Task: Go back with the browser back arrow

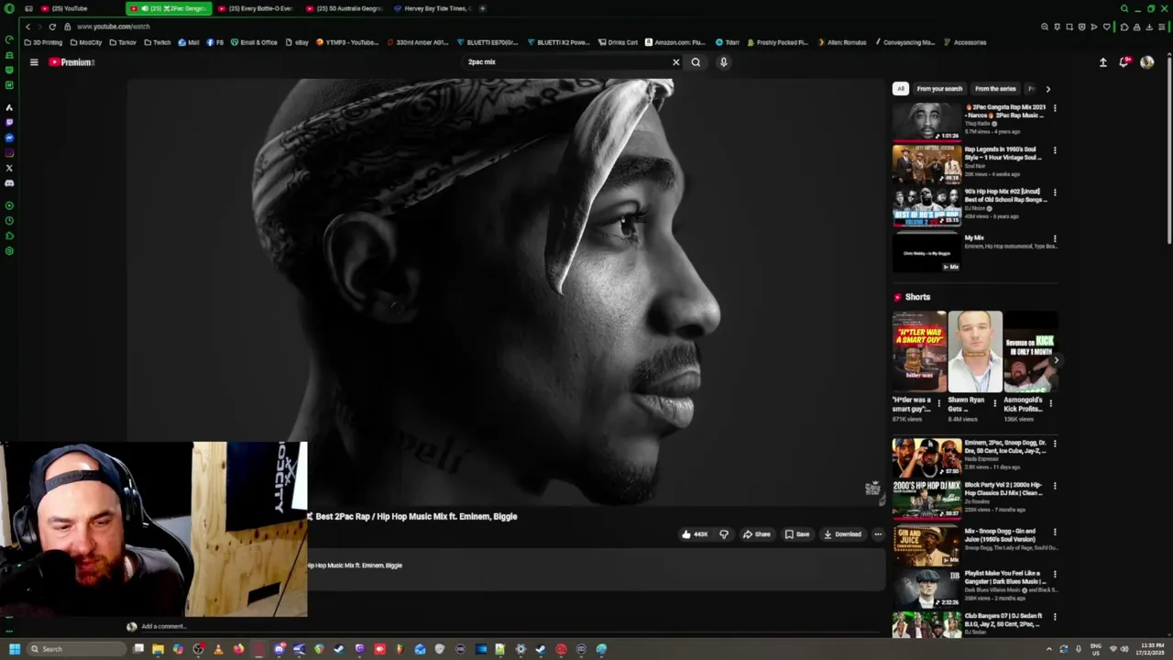Action: [27, 27]
